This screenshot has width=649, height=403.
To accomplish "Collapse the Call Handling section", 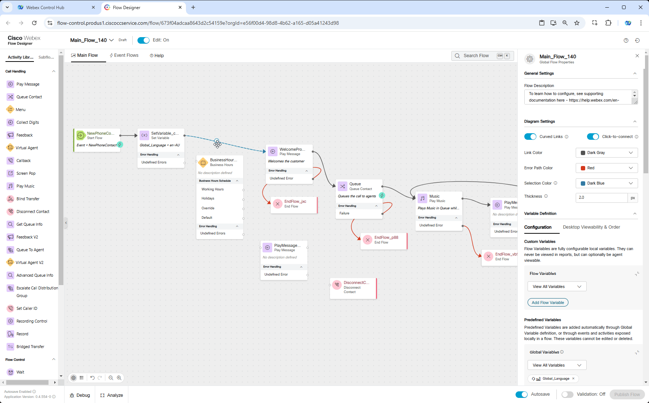I will 54,71.
